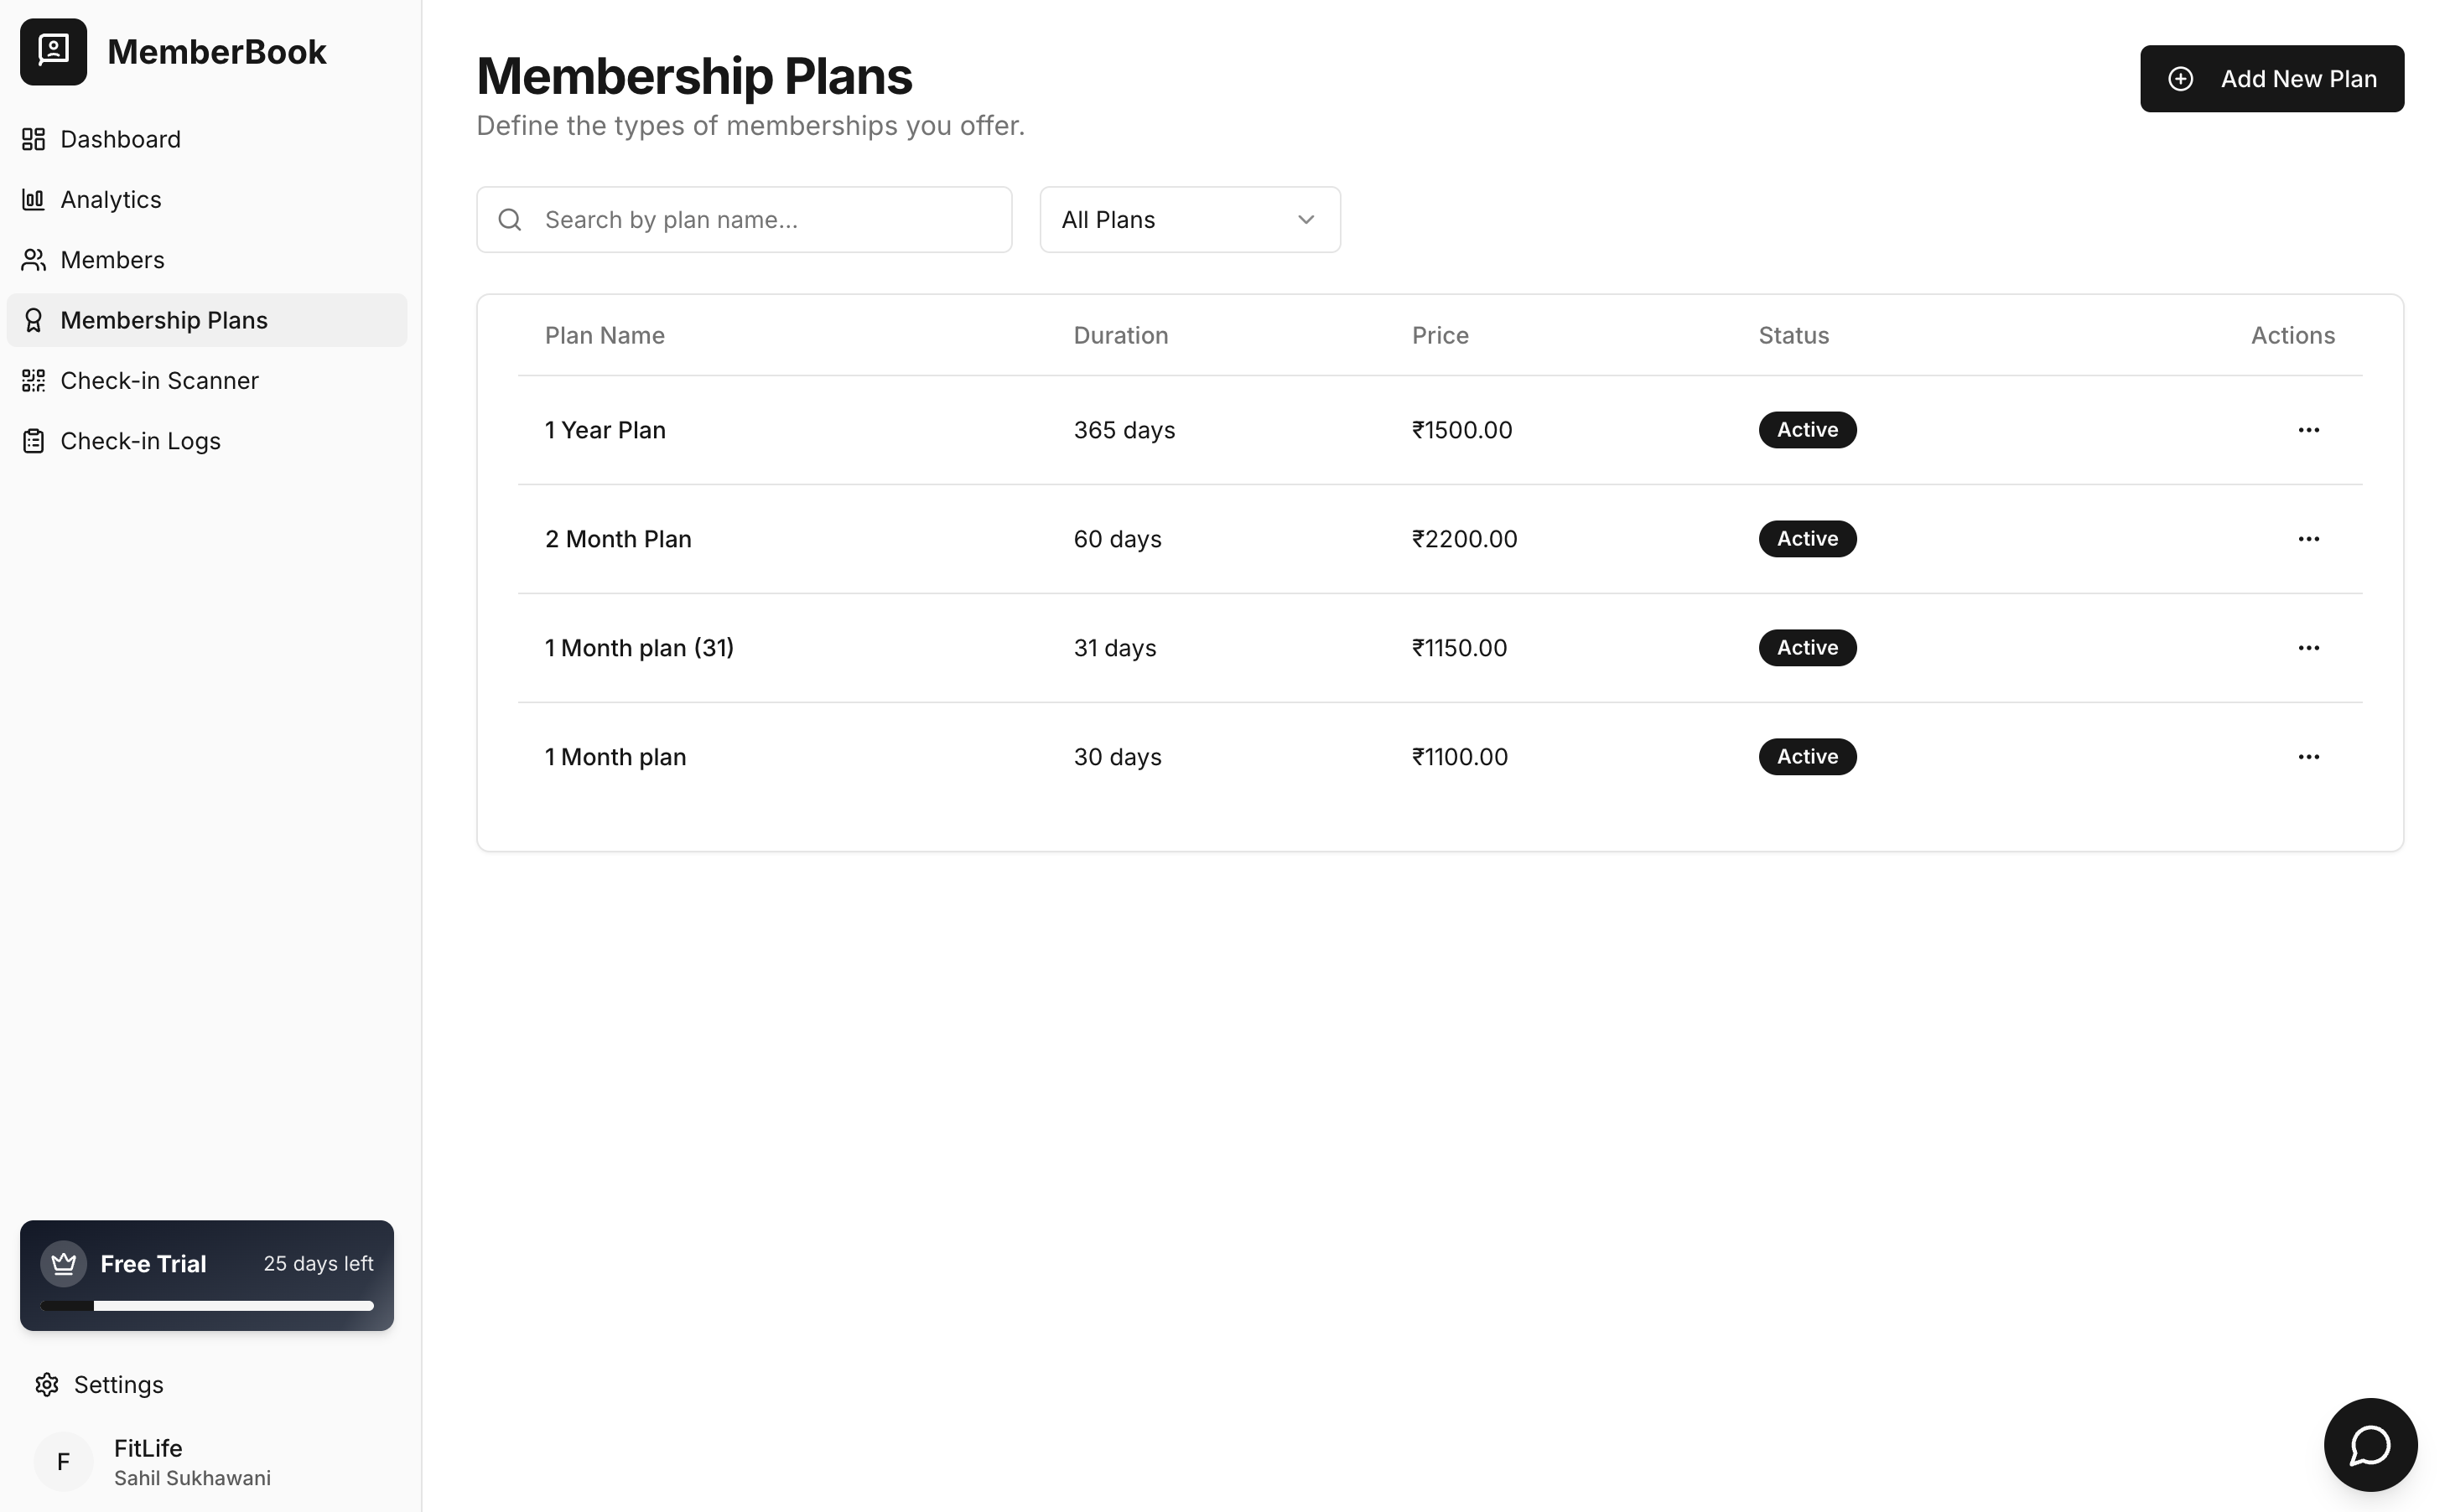
Task: Open the Analytics page
Action: pos(110,200)
